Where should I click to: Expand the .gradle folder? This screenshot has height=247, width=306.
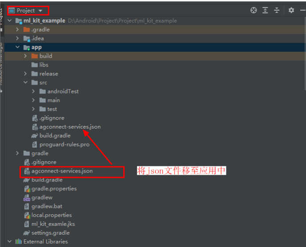click(x=18, y=30)
